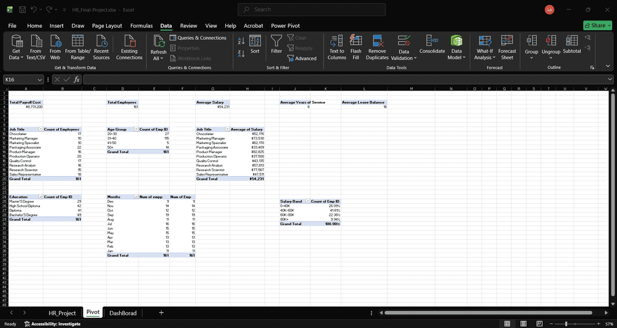Image resolution: width=617 pixels, height=328 pixels.
Task: Click the Group outline icon
Action: (531, 40)
